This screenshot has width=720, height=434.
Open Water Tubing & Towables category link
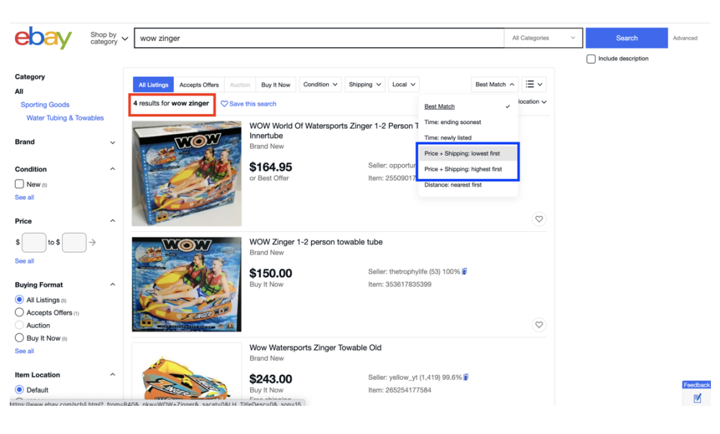pos(65,118)
